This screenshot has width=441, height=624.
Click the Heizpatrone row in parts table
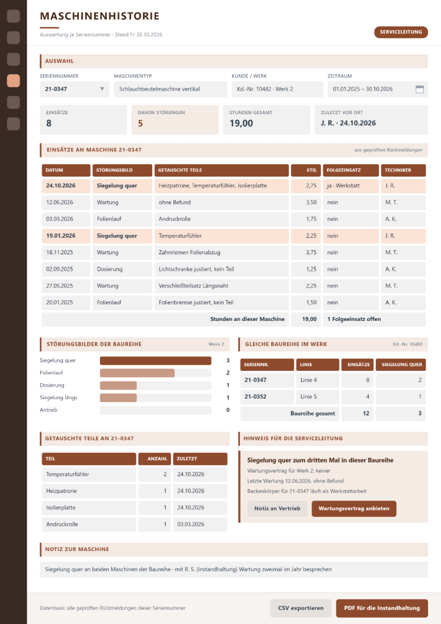[x=135, y=491]
